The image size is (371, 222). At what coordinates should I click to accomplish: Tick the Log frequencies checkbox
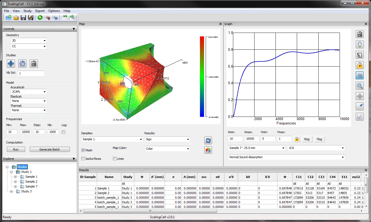(64, 132)
